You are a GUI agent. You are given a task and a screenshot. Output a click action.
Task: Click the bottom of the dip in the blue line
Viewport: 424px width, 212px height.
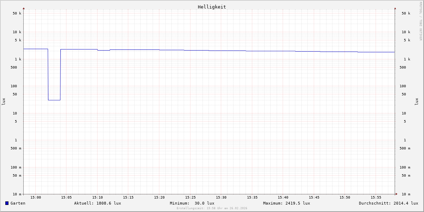pyautogui.click(x=54, y=100)
